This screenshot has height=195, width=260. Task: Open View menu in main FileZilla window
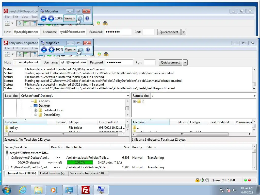pos(25,48)
